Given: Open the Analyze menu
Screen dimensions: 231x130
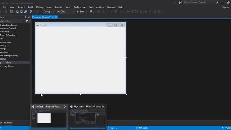Looking at the screenshot, I should [x=100, y=7].
